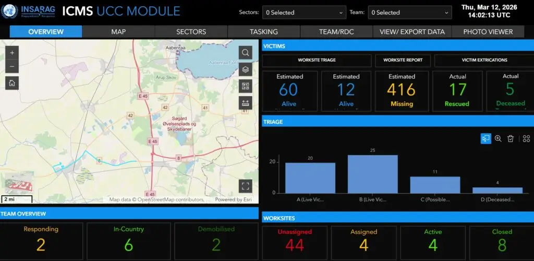Open the basemap gallery grid icon
Image resolution: width=534 pixels, height=261 pixels.
point(245,86)
